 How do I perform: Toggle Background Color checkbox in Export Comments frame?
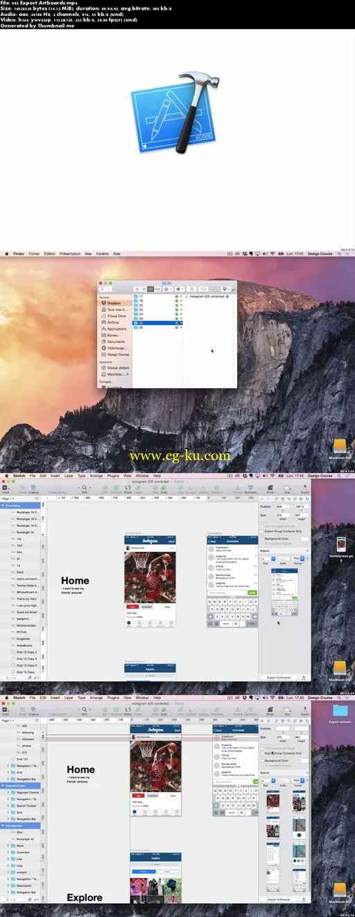pyautogui.click(x=262, y=538)
